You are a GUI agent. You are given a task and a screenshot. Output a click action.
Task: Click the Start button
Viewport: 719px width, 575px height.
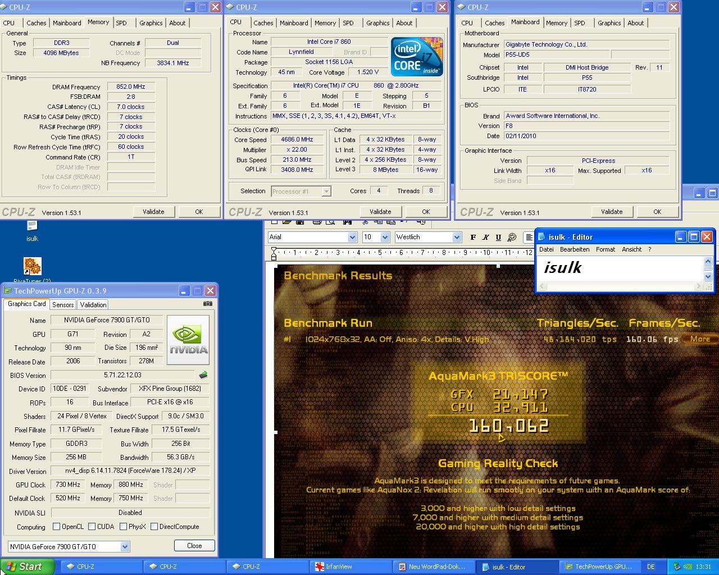coord(27,567)
